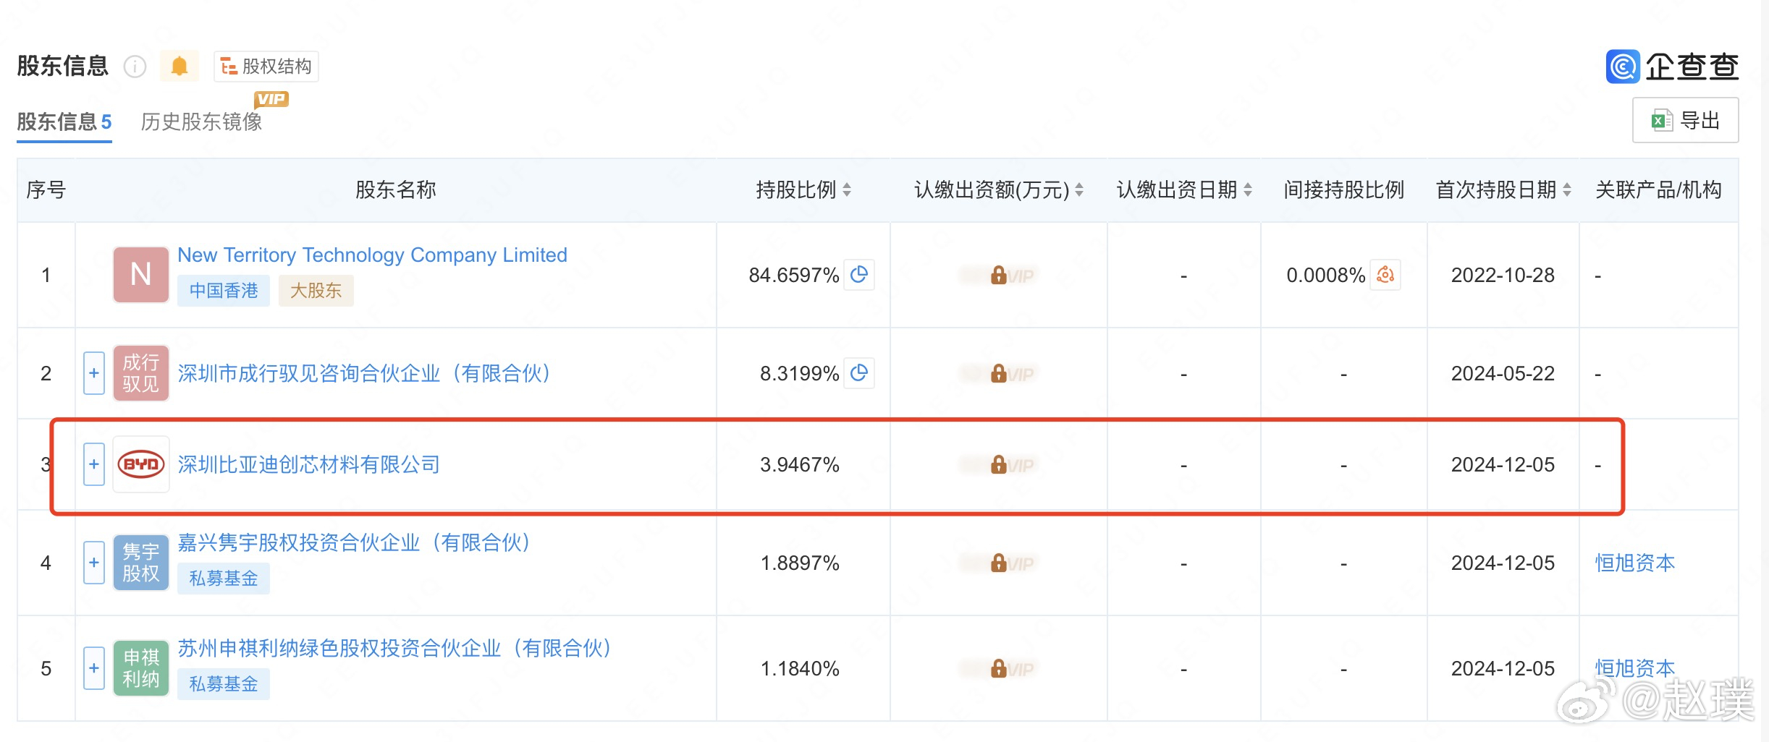Click the 隽宇股权 company avatar

point(141,563)
